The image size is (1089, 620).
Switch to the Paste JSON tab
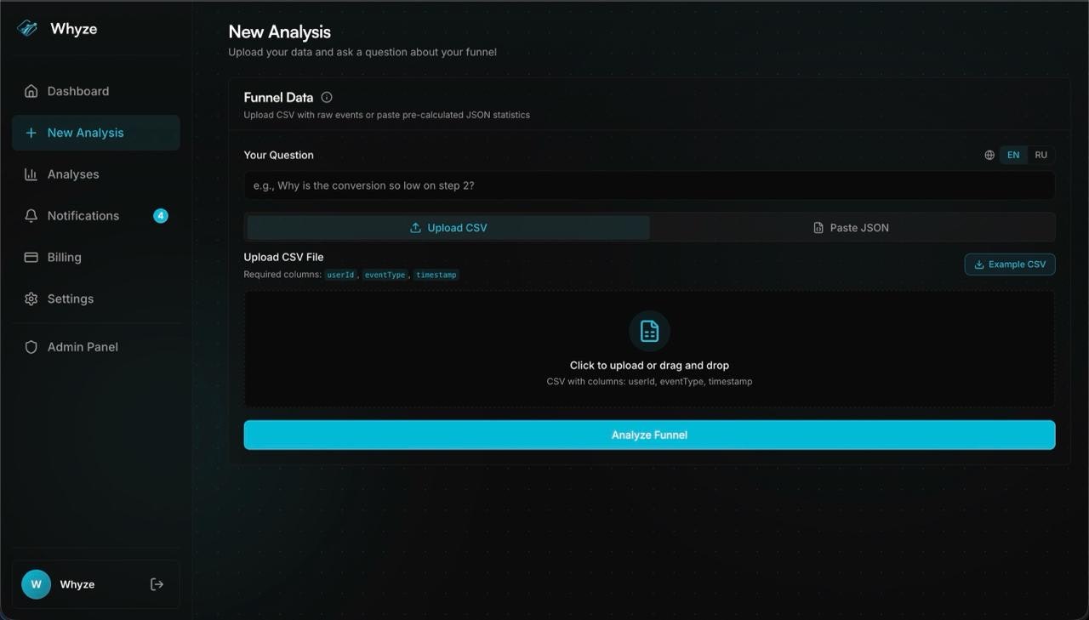851,227
